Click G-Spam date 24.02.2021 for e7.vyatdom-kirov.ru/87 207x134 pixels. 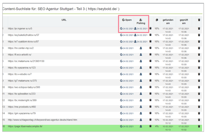coord(128,42)
